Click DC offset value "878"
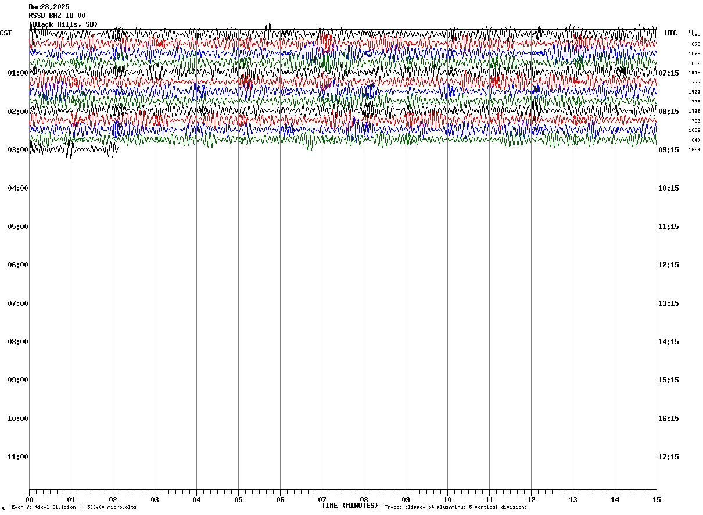 pyautogui.click(x=695, y=44)
